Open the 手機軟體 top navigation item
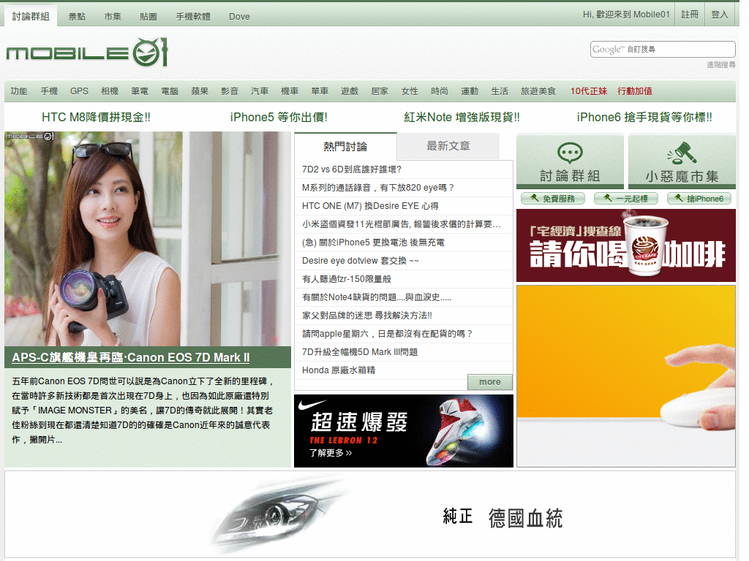The image size is (749, 561). (193, 16)
